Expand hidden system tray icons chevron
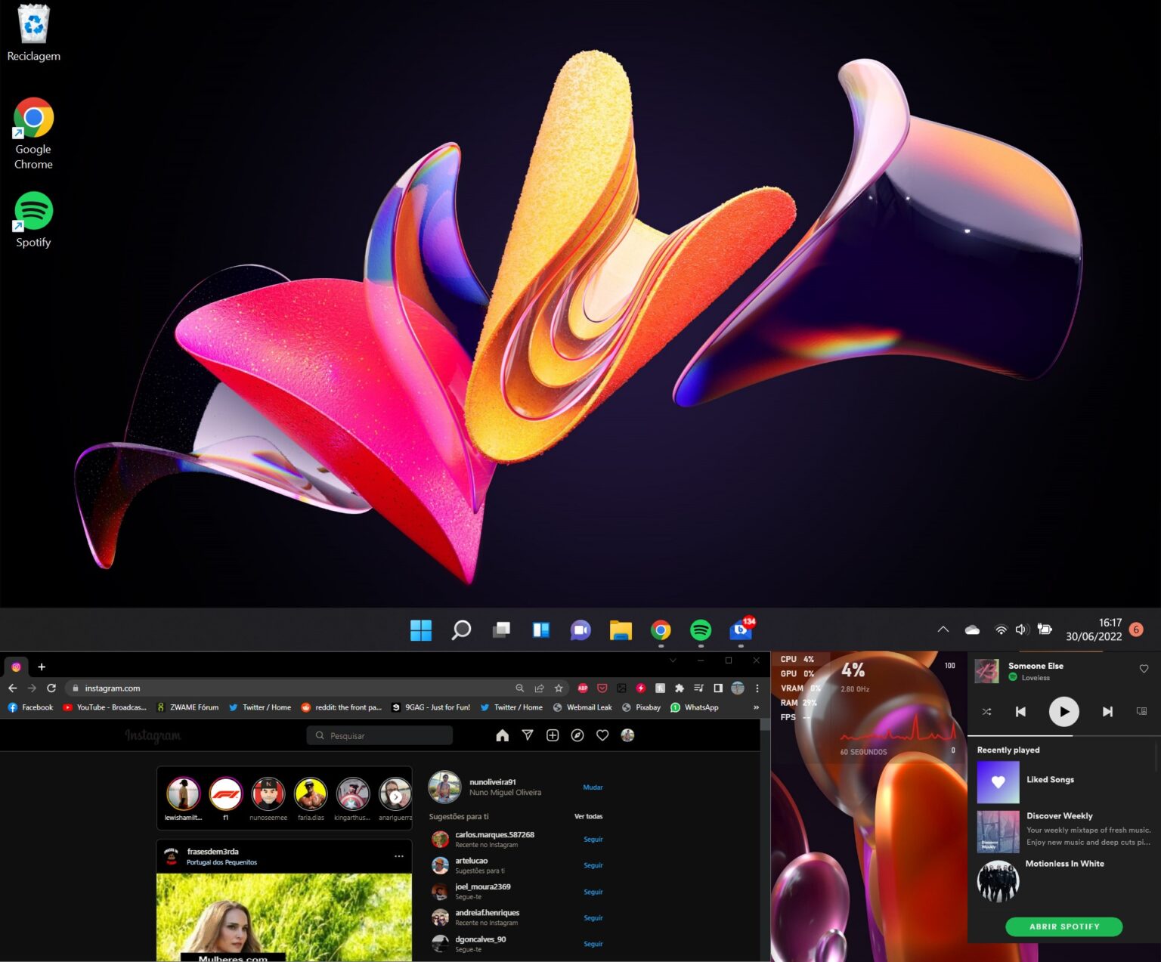 click(943, 629)
